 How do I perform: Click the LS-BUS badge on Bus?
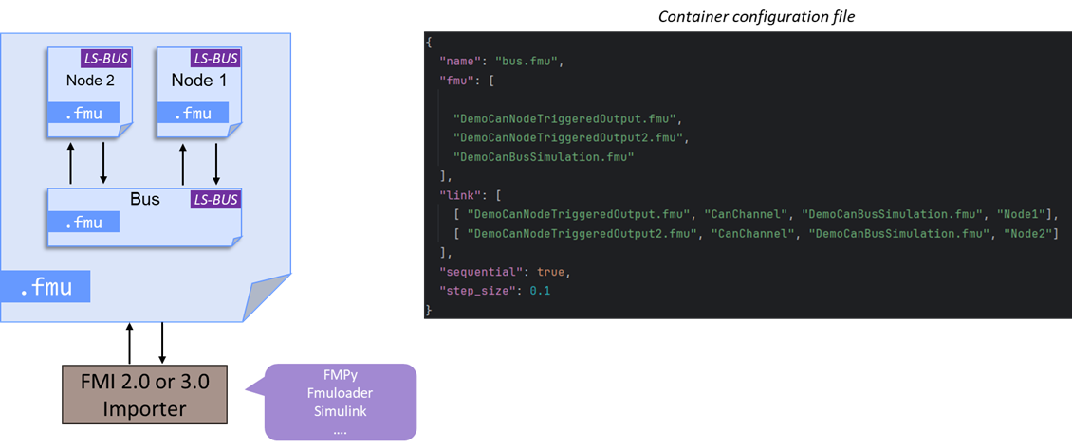[x=215, y=200]
